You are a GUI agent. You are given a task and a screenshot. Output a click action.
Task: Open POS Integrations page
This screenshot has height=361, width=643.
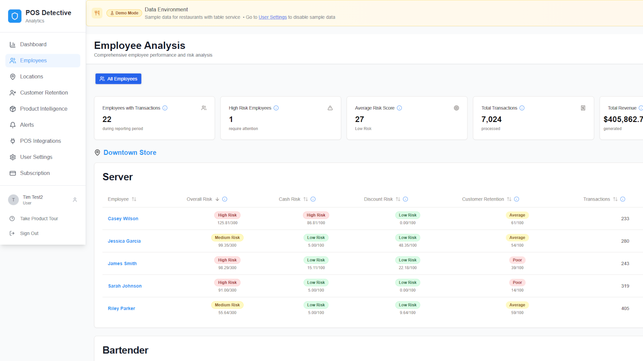pos(41,141)
